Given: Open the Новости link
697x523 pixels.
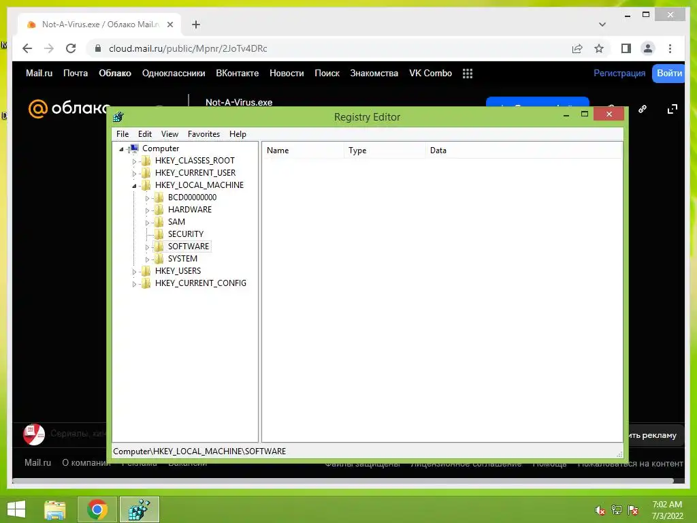Looking at the screenshot, I should pyautogui.click(x=287, y=73).
